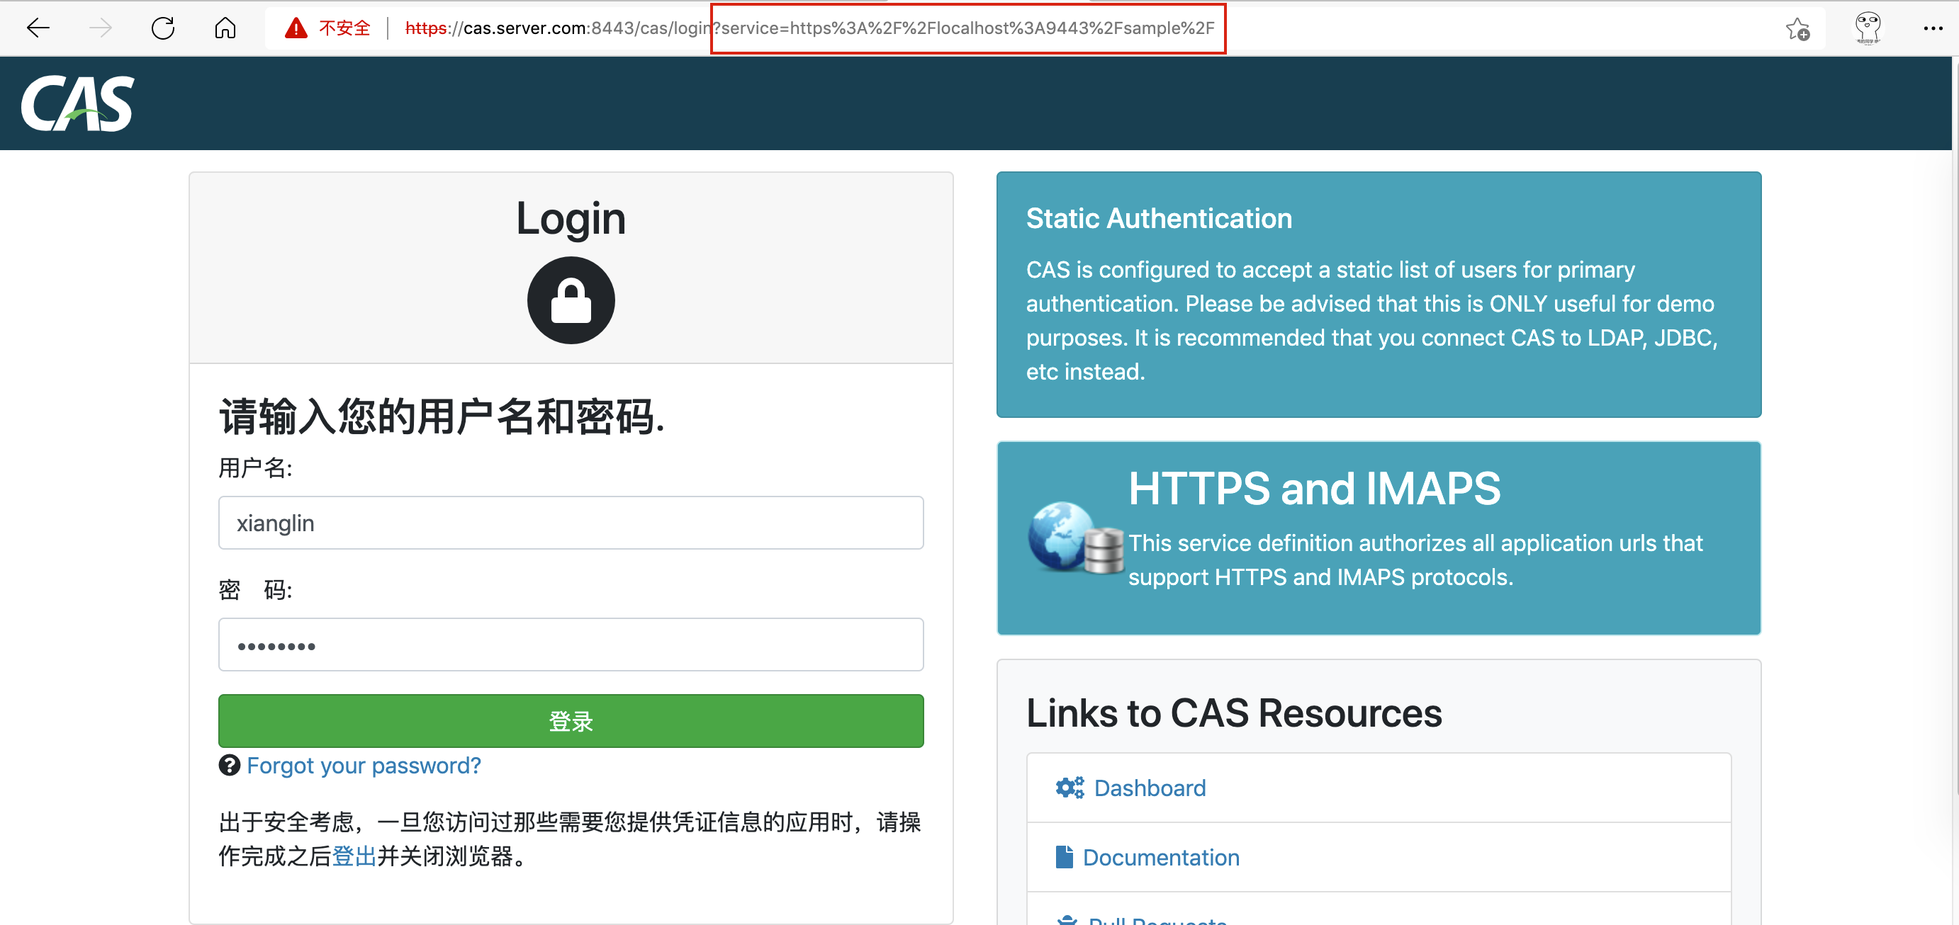Screen dimensions: 1959x925
Task: Reload the page with the refresh icon
Action: coord(163,28)
